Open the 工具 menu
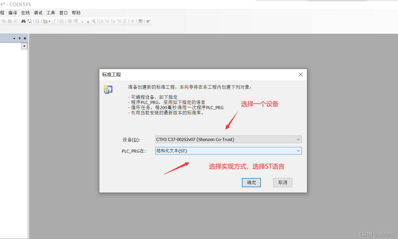The width and height of the screenshot is (398, 239). [x=51, y=13]
